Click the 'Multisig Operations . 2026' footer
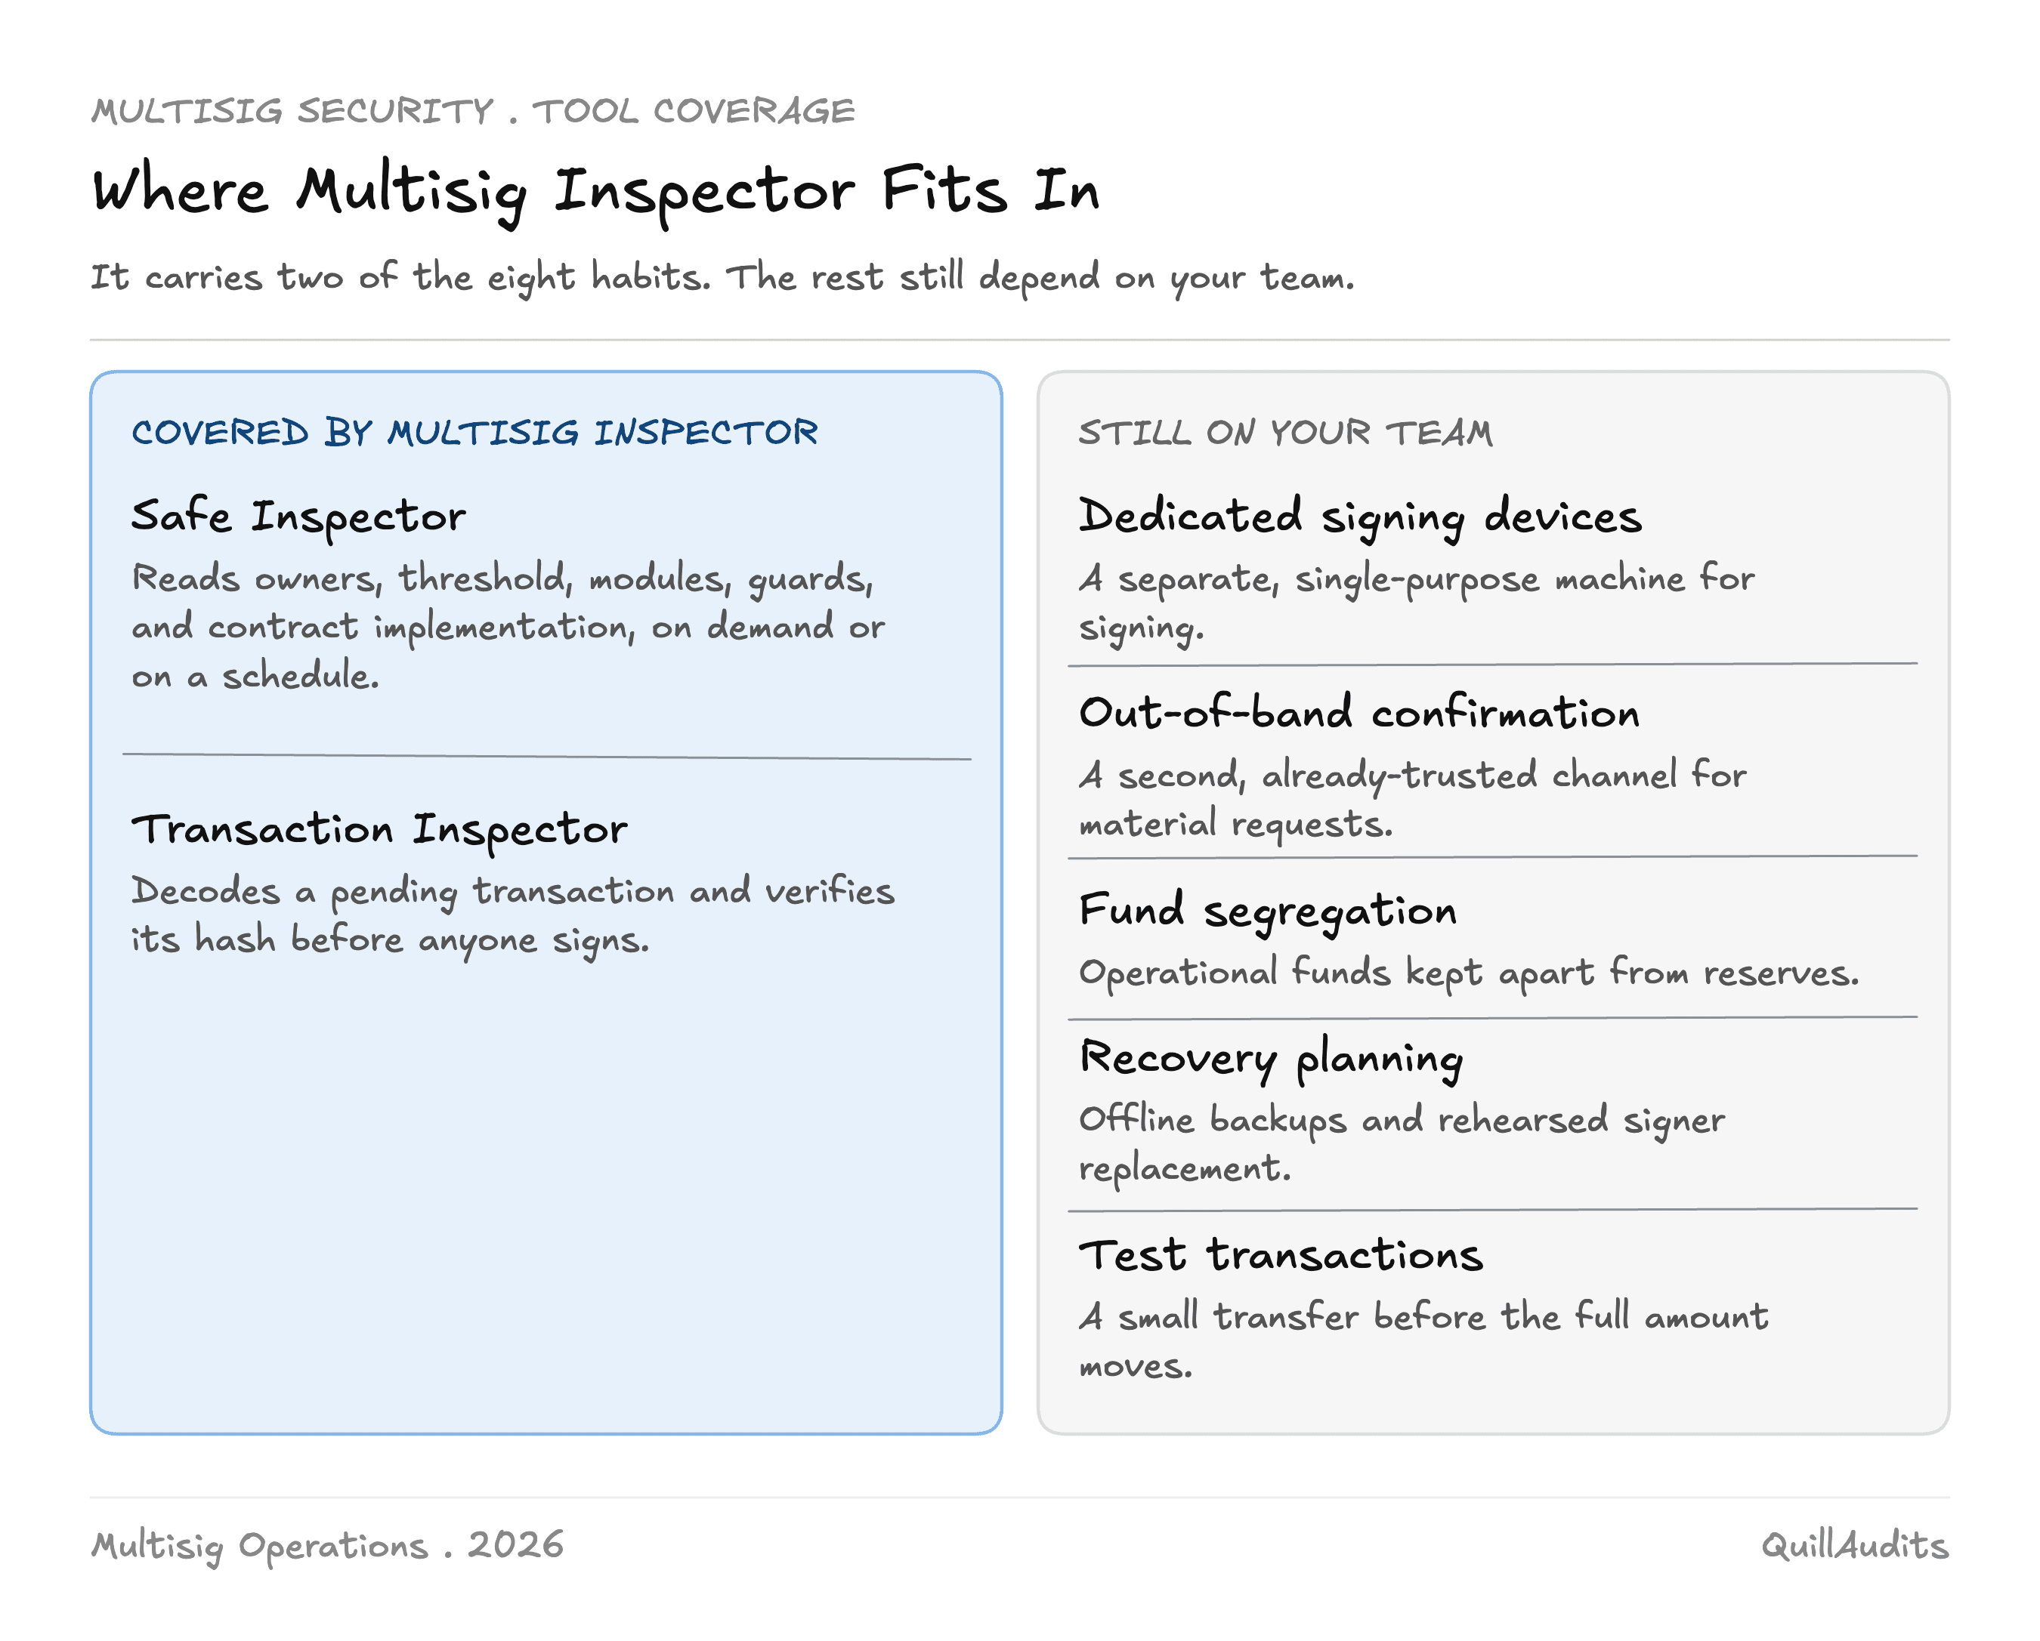This screenshot has width=2040, height=1641. [x=327, y=1546]
